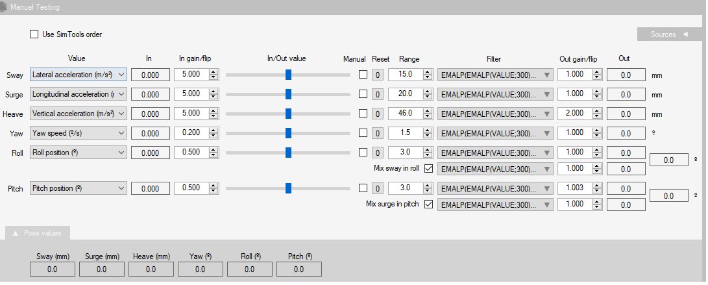This screenshot has height=285, width=708.
Task: Open the Yaw filter EMALP dropdown arrow
Action: 546,133
